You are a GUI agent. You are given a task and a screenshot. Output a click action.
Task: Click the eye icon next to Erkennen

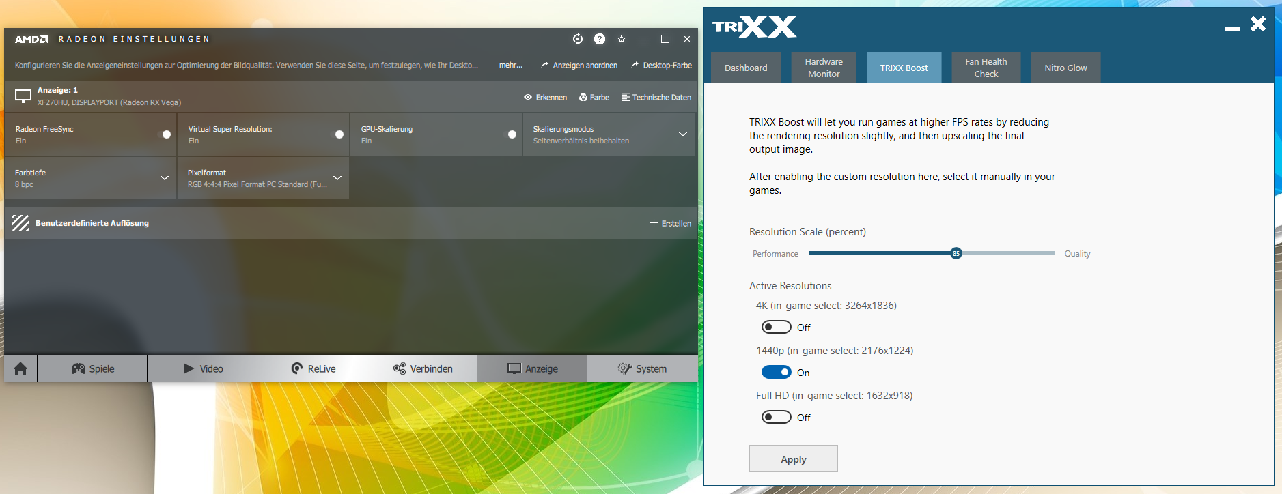click(528, 97)
